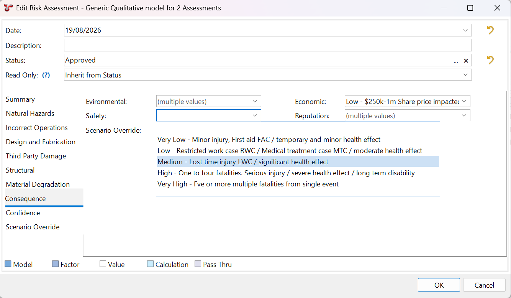This screenshot has width=511, height=298.
Task: Open the Reputation dropdown
Action: (464, 115)
